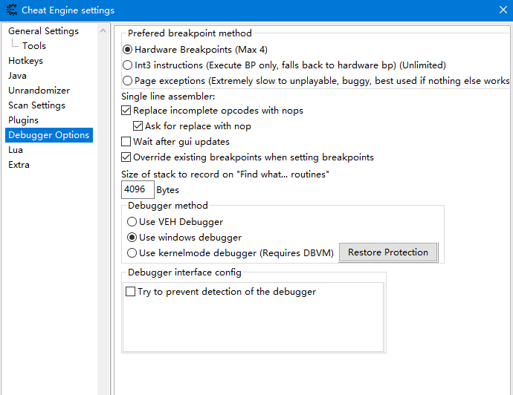Select the Lua settings page
Image resolution: width=513 pixels, height=395 pixels.
pos(15,150)
